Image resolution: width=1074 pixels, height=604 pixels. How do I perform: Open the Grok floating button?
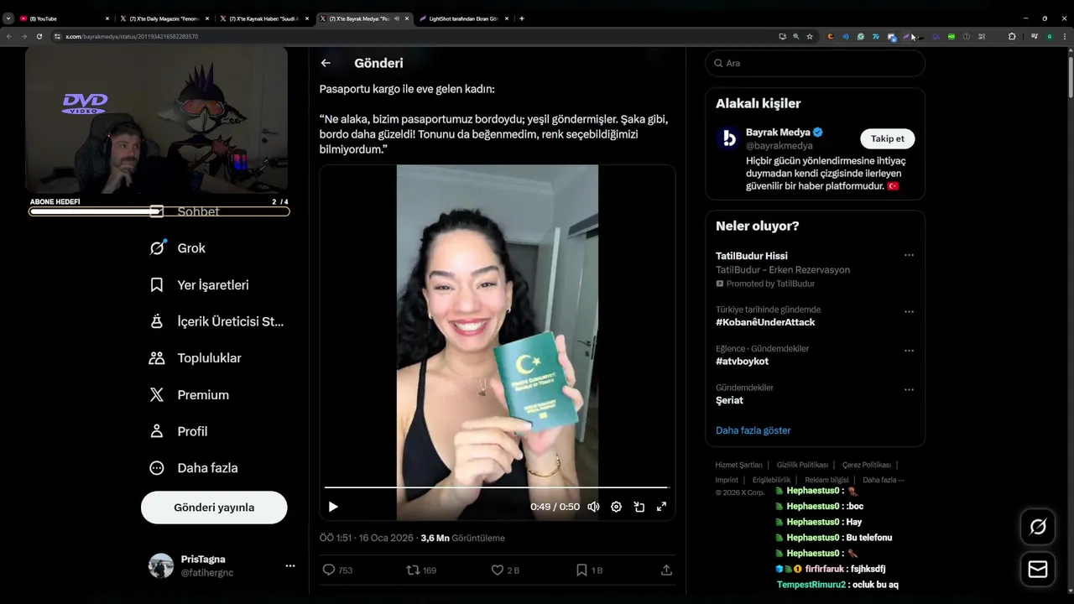pyautogui.click(x=1038, y=527)
